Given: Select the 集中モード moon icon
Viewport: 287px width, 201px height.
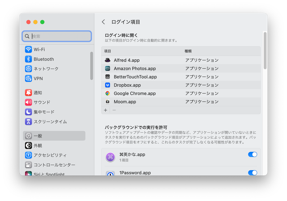Looking at the screenshot, I should (28, 112).
